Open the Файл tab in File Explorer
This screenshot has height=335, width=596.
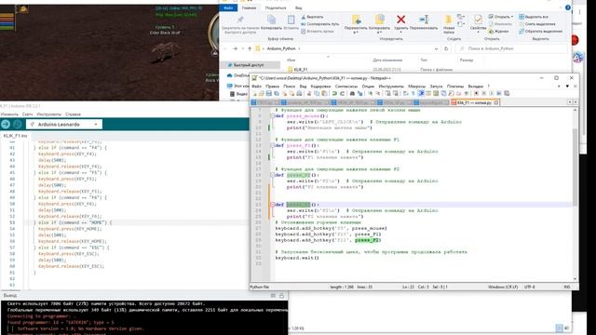(228, 8)
